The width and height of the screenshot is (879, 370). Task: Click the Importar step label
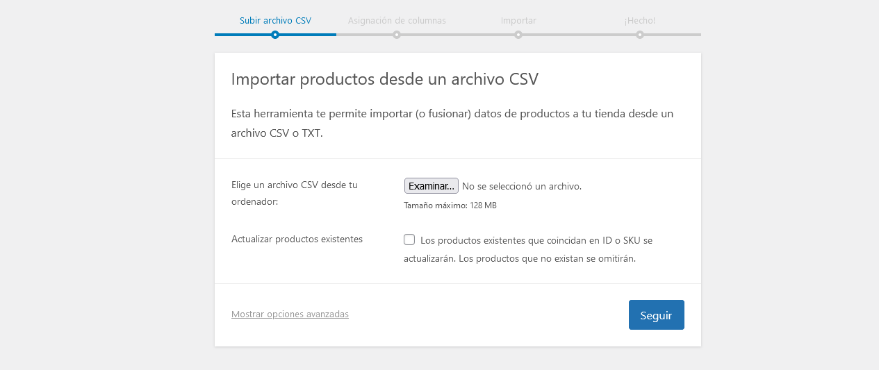coord(518,21)
